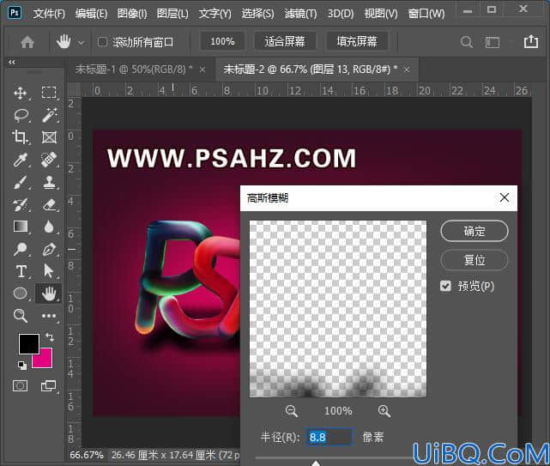Select the Clone Stamp tool
This screenshot has height=466, width=550.
click(x=49, y=182)
